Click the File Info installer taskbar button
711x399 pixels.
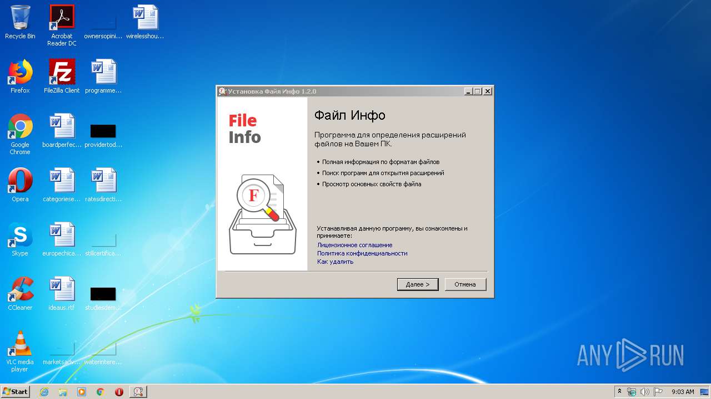click(x=138, y=392)
